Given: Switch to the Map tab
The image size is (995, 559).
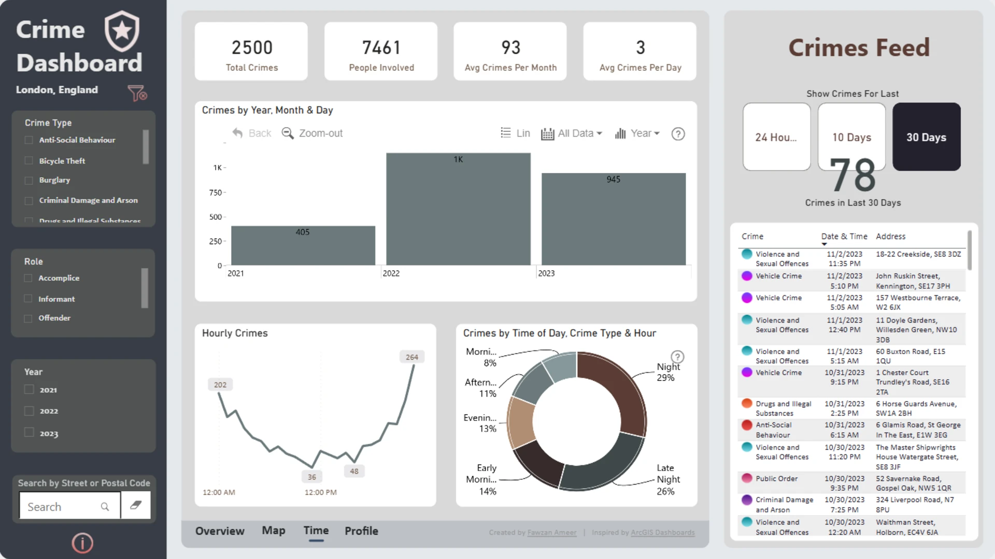Looking at the screenshot, I should (274, 531).
